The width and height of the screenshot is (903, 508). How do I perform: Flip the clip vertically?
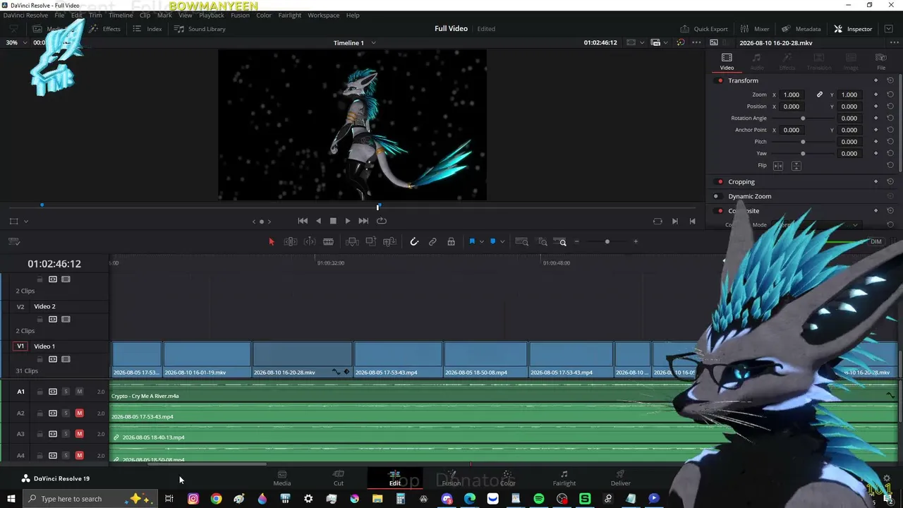[x=796, y=166]
